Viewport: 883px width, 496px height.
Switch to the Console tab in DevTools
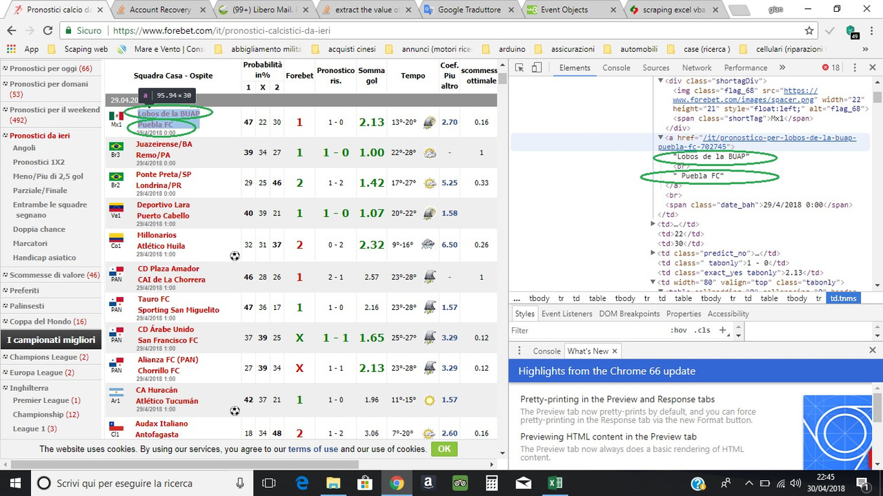[617, 68]
